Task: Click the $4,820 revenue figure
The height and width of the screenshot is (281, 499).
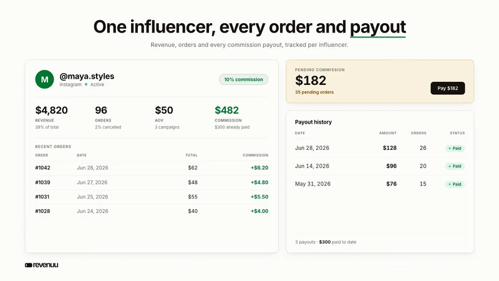Action: click(x=51, y=111)
